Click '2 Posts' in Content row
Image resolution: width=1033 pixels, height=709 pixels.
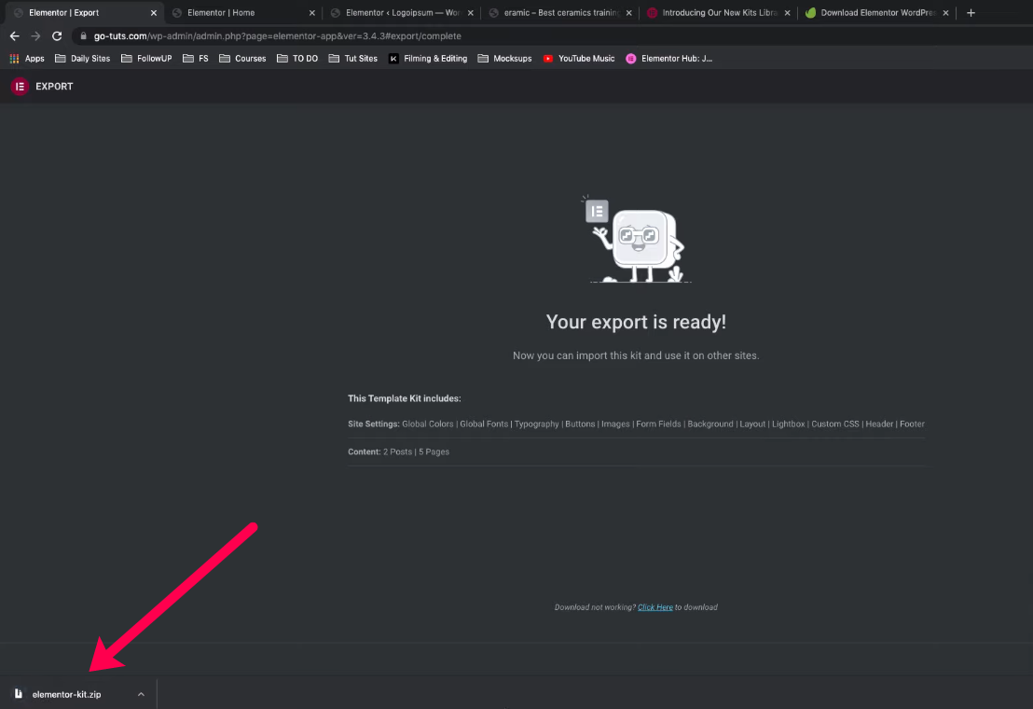pos(397,452)
